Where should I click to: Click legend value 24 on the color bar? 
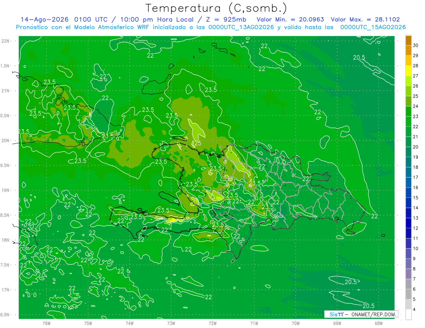[415, 106]
